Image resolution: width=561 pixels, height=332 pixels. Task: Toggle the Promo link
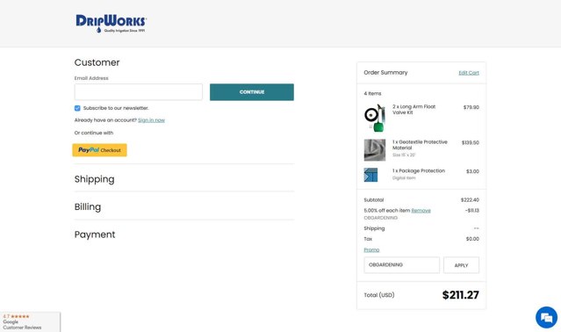tap(371, 249)
